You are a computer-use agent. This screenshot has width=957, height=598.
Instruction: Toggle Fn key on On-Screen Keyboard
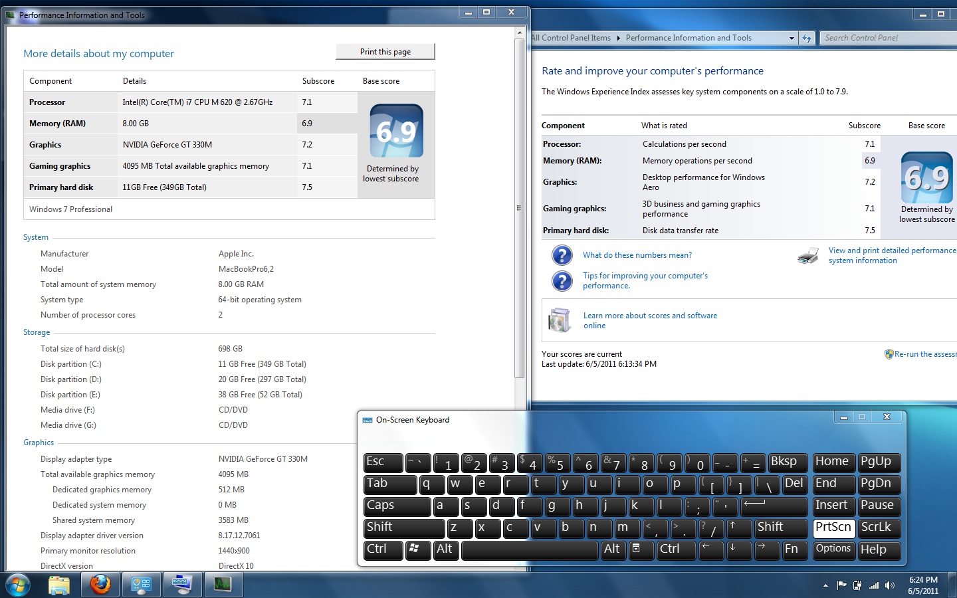point(795,549)
